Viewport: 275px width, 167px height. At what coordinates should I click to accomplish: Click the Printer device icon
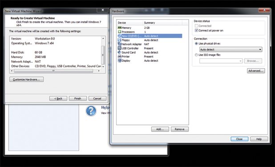click(120, 56)
